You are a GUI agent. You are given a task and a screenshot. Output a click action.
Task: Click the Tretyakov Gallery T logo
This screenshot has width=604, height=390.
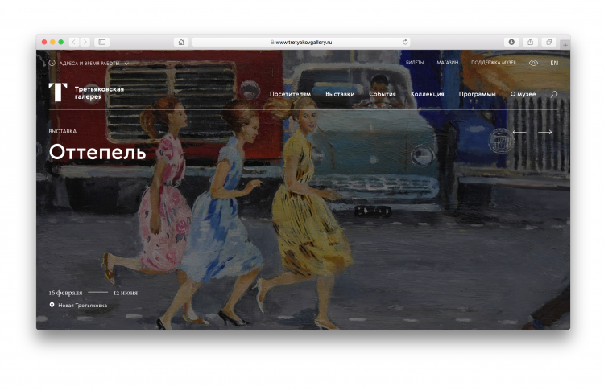click(58, 92)
